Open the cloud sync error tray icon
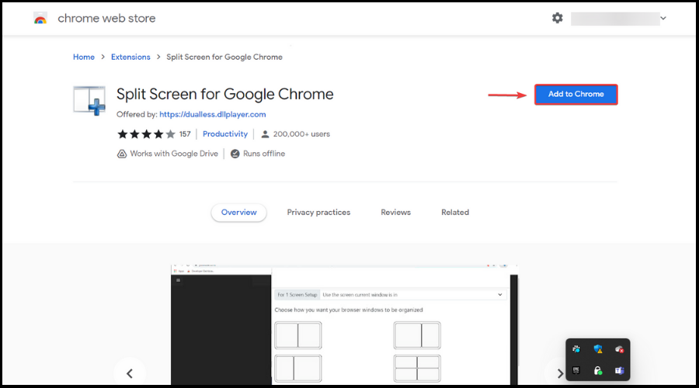This screenshot has width=699, height=388. (619, 350)
